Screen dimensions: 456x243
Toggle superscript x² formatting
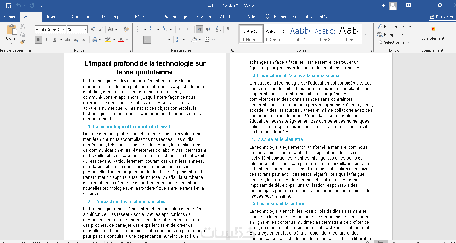84,40
